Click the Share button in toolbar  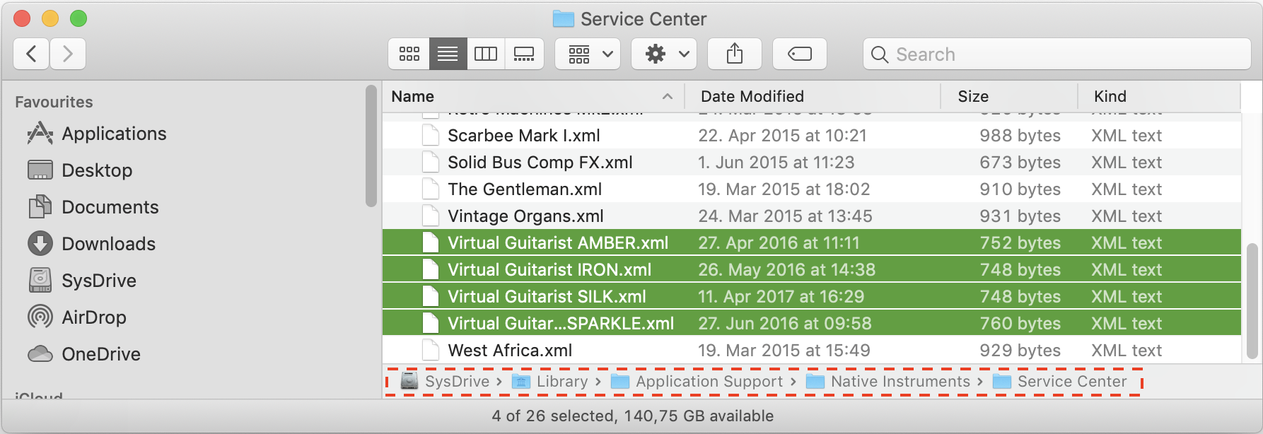click(735, 54)
